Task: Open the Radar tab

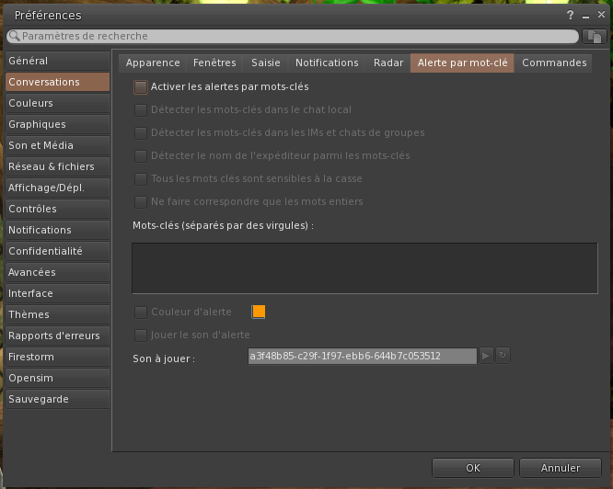Action: pyautogui.click(x=388, y=63)
